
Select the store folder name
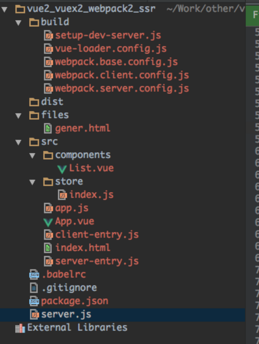69,181
